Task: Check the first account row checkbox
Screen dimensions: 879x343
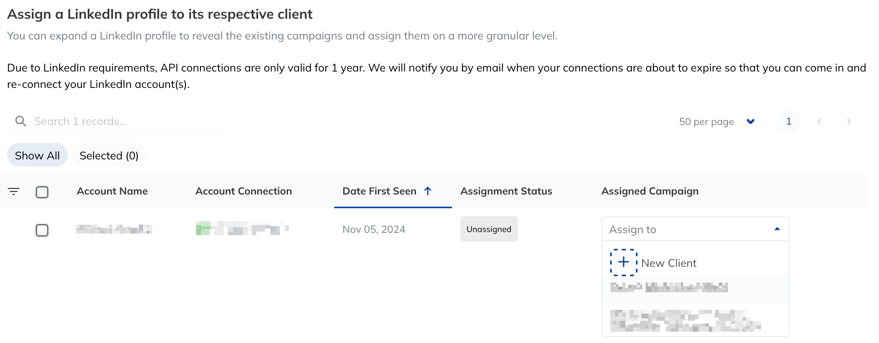Action: coord(42,230)
